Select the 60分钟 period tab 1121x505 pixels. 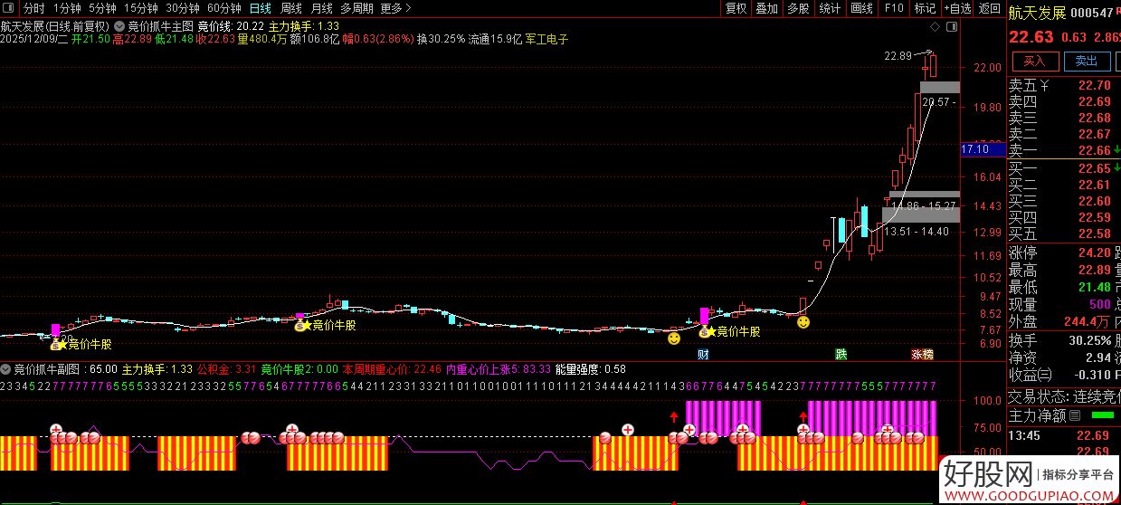click(223, 8)
